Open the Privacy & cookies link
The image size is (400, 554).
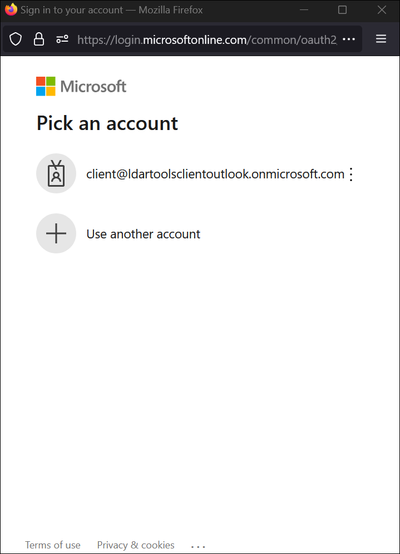coord(136,545)
